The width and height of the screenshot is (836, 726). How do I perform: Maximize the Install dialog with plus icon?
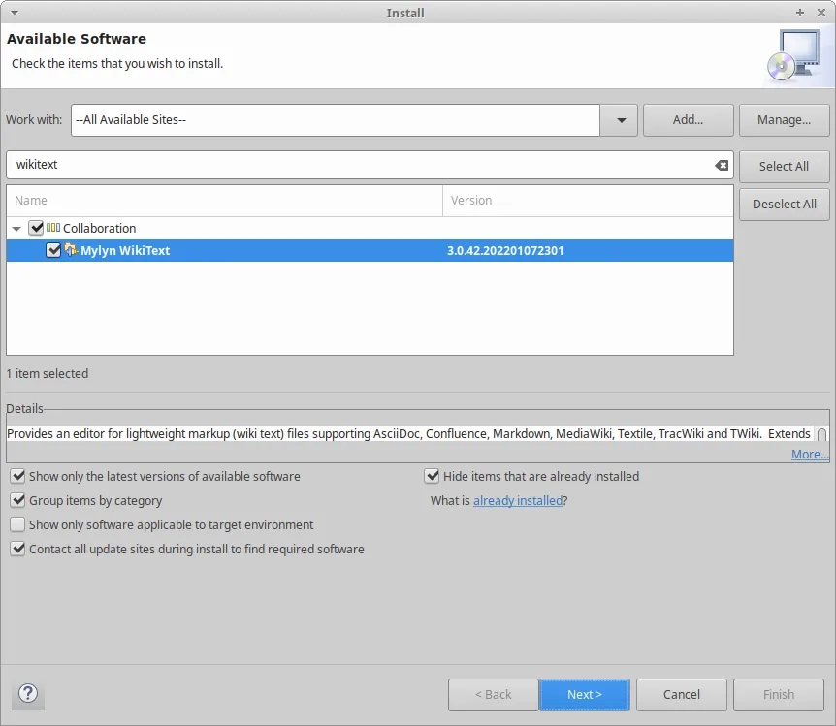(x=800, y=13)
